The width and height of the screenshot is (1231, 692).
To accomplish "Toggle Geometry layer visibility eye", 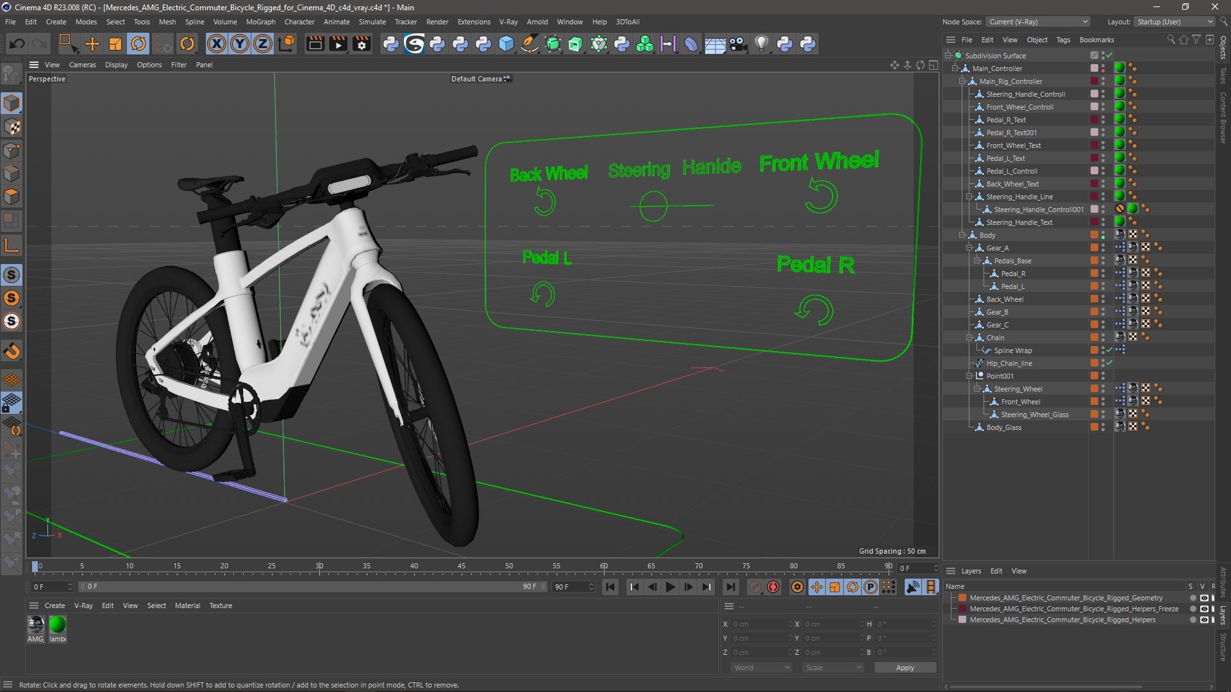I will [x=1204, y=598].
